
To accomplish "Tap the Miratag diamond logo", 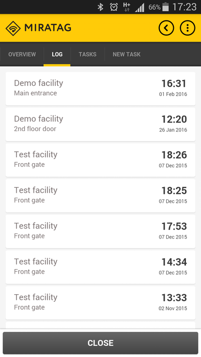I will 13,28.
